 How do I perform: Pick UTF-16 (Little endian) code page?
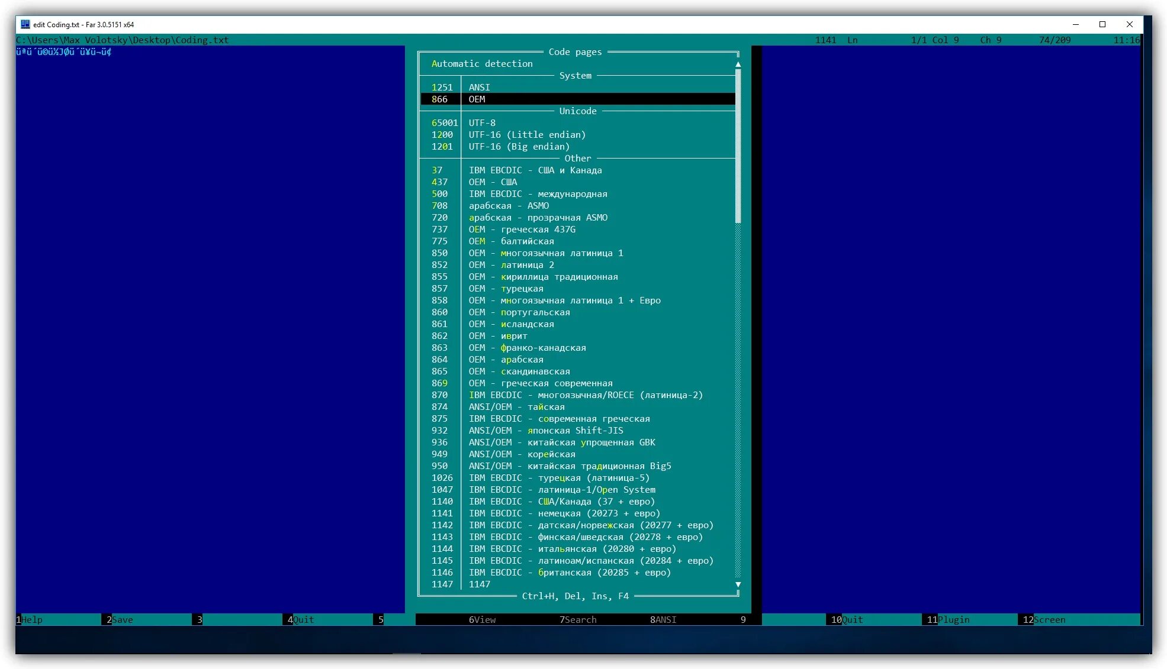tap(526, 135)
